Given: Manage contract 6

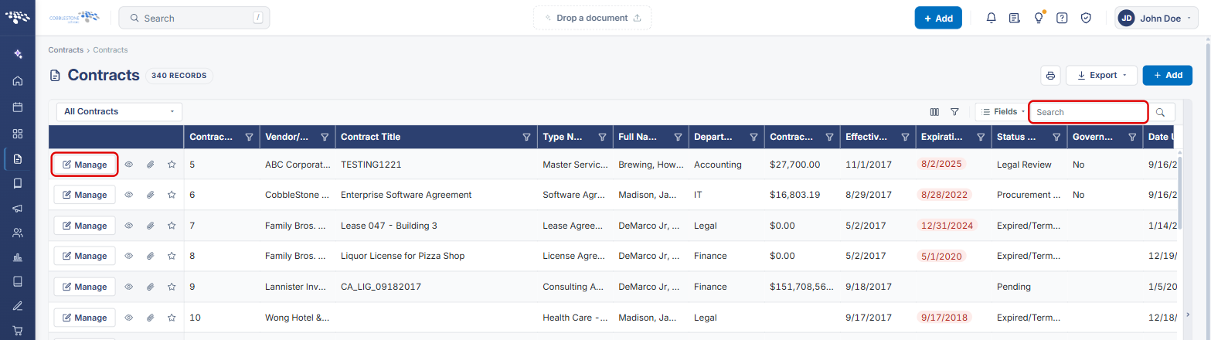Looking at the screenshot, I should (x=84, y=195).
